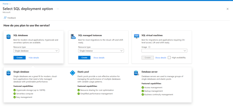Click the Single database details icon
Viewport: 233px width, 108px height.
[x=8, y=73]
